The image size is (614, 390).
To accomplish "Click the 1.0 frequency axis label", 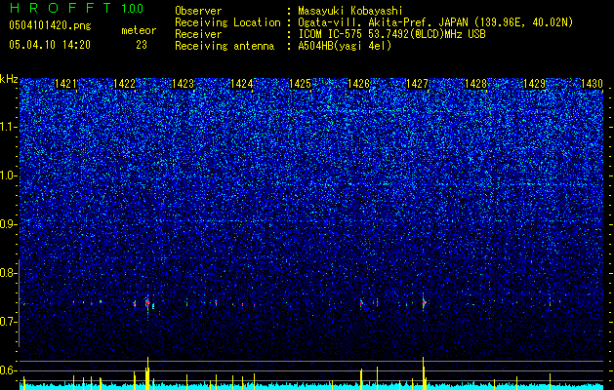I will tap(8, 175).
